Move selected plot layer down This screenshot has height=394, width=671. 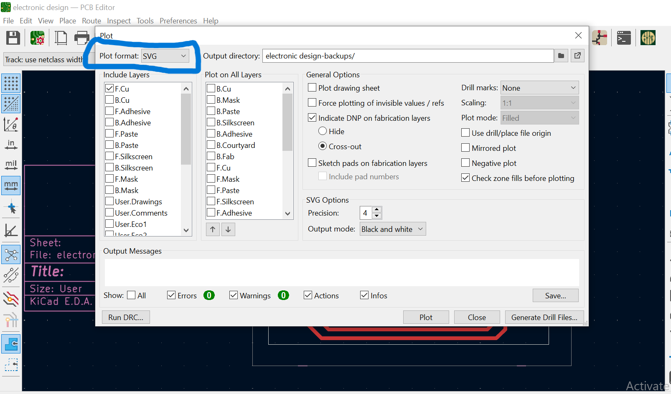(x=228, y=229)
